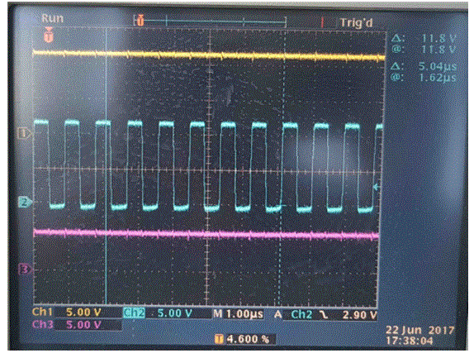Viewport: 474px width, 353px height.
Task: Select the channel 3 ground reference marker
Action: tap(25, 269)
